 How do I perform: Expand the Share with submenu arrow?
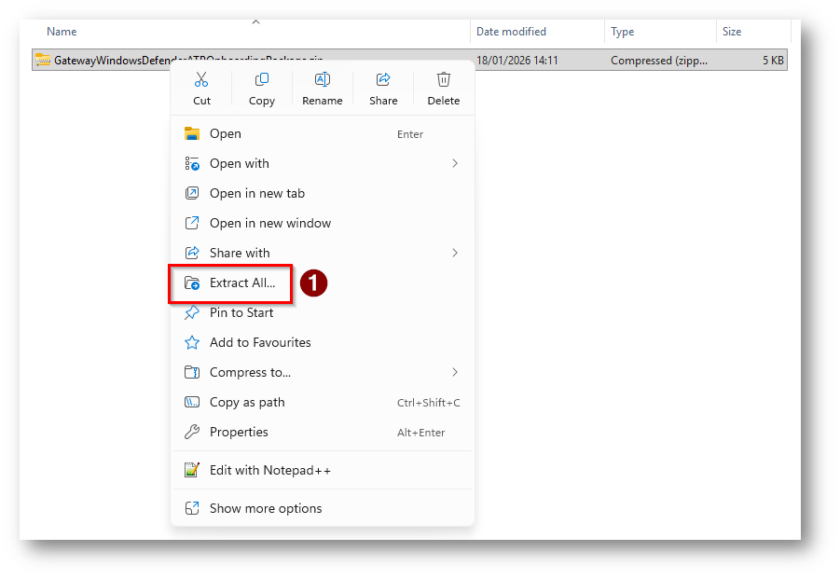pos(455,254)
